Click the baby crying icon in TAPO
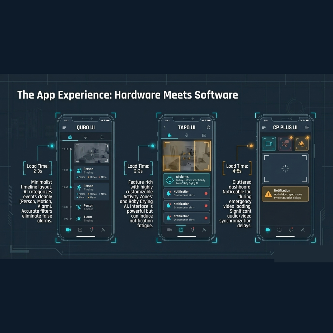The width and height of the screenshot is (333, 333). [170, 180]
